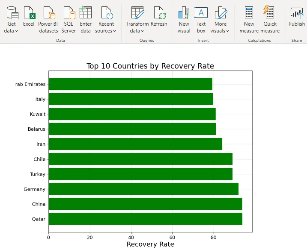Refresh the queries

tap(159, 13)
